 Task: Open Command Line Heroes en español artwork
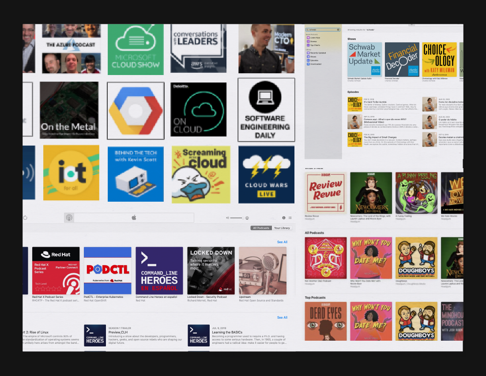tap(159, 271)
